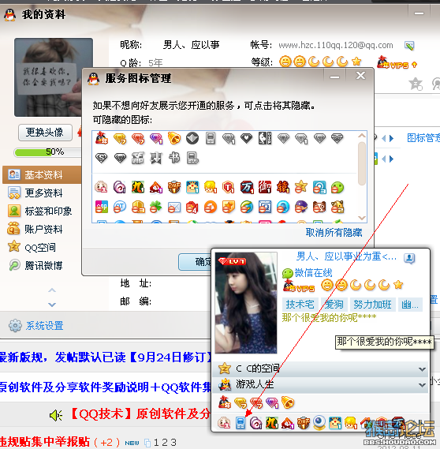The image size is (440, 449).
Task: Click the red T shield icon in dialog
Action: point(229,187)
